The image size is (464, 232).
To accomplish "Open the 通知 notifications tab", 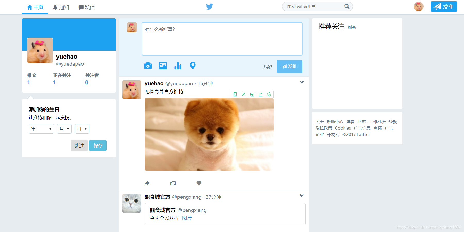I will tap(61, 7).
